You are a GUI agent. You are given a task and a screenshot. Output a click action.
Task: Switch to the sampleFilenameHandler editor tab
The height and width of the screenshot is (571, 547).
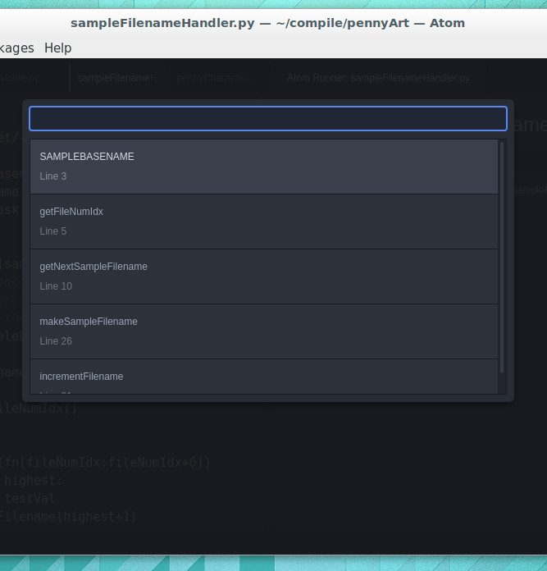click(x=115, y=78)
